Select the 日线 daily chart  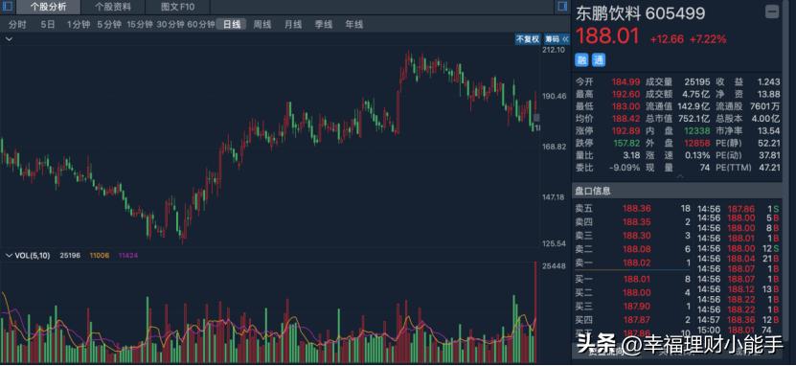[232, 24]
